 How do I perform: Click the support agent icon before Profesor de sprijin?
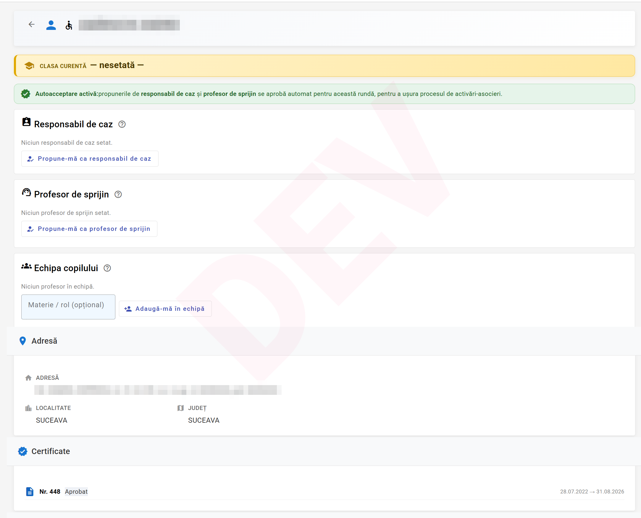click(x=27, y=192)
